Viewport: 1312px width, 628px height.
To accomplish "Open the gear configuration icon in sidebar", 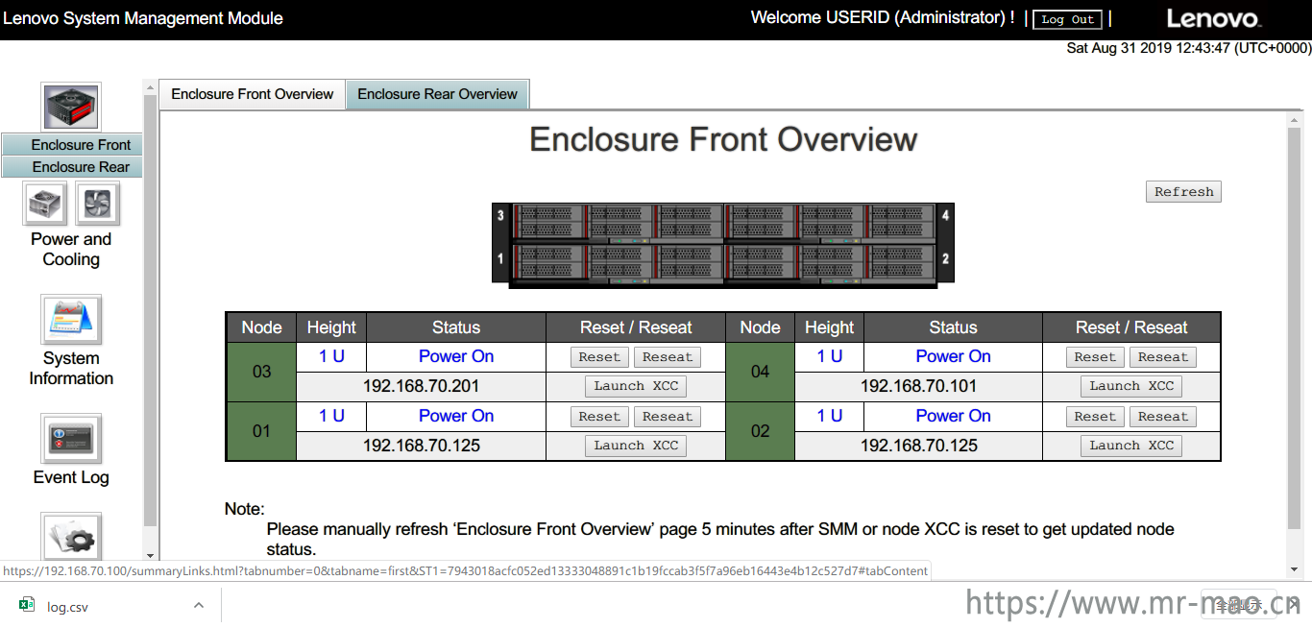I will tap(71, 536).
